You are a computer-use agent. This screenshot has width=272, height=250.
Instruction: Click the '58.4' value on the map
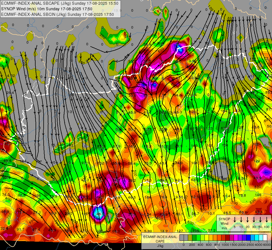coord(132,163)
